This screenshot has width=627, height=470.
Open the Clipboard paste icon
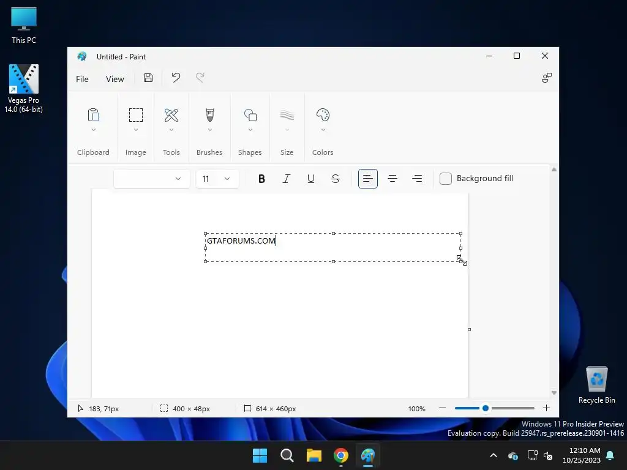click(93, 115)
